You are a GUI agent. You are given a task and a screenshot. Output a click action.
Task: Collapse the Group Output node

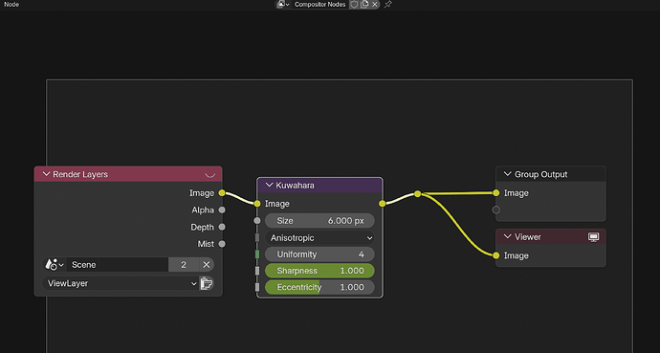508,174
